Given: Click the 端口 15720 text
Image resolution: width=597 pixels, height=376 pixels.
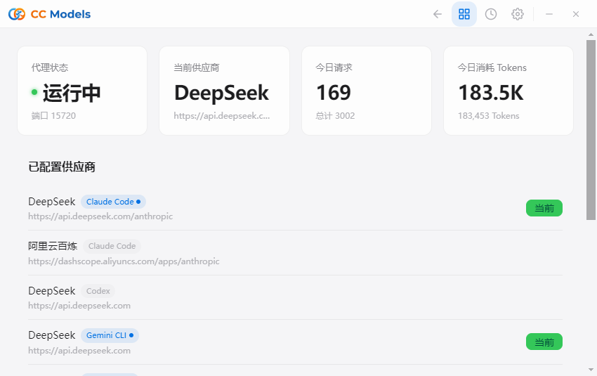Looking at the screenshot, I should click(x=53, y=116).
